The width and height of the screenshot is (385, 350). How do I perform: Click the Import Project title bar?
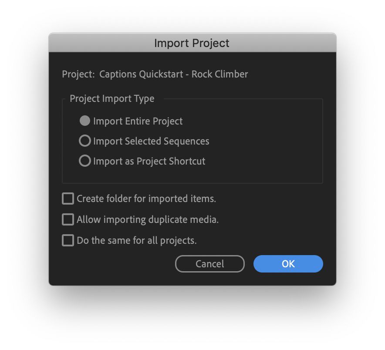pyautogui.click(x=192, y=43)
